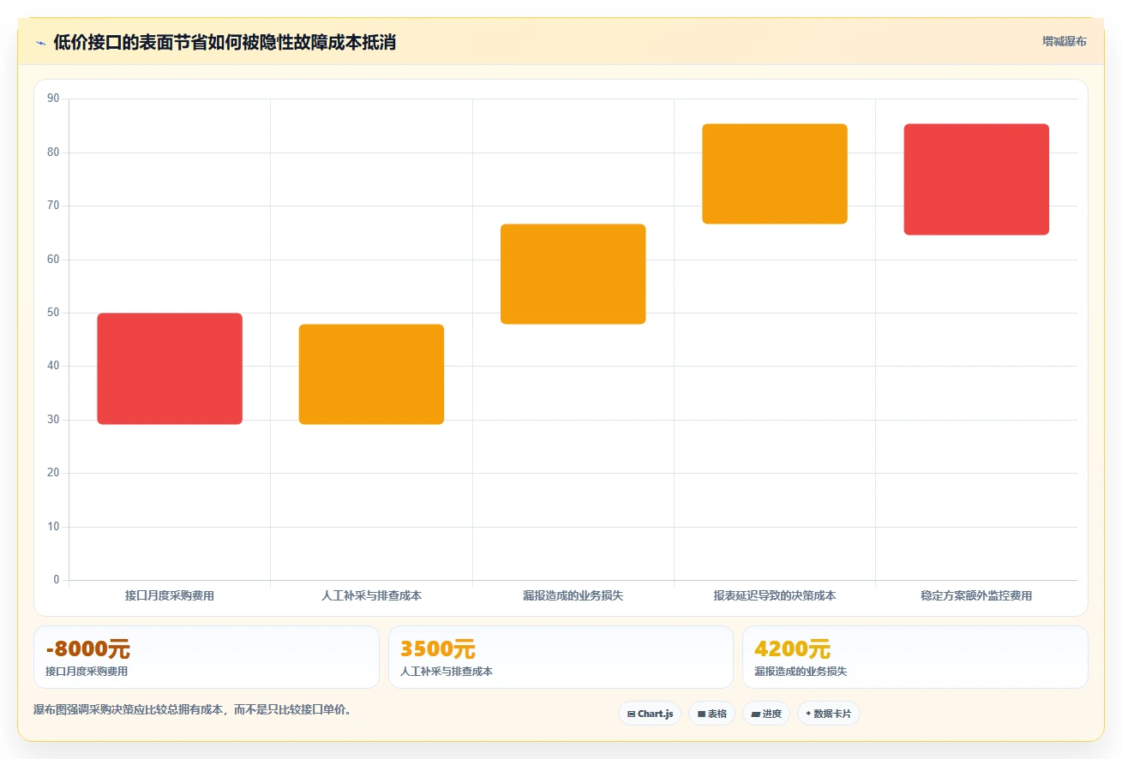Select the orange bar for 报表延迟导致的决策成本
Viewport: 1122px width, 759px height.
click(x=775, y=174)
